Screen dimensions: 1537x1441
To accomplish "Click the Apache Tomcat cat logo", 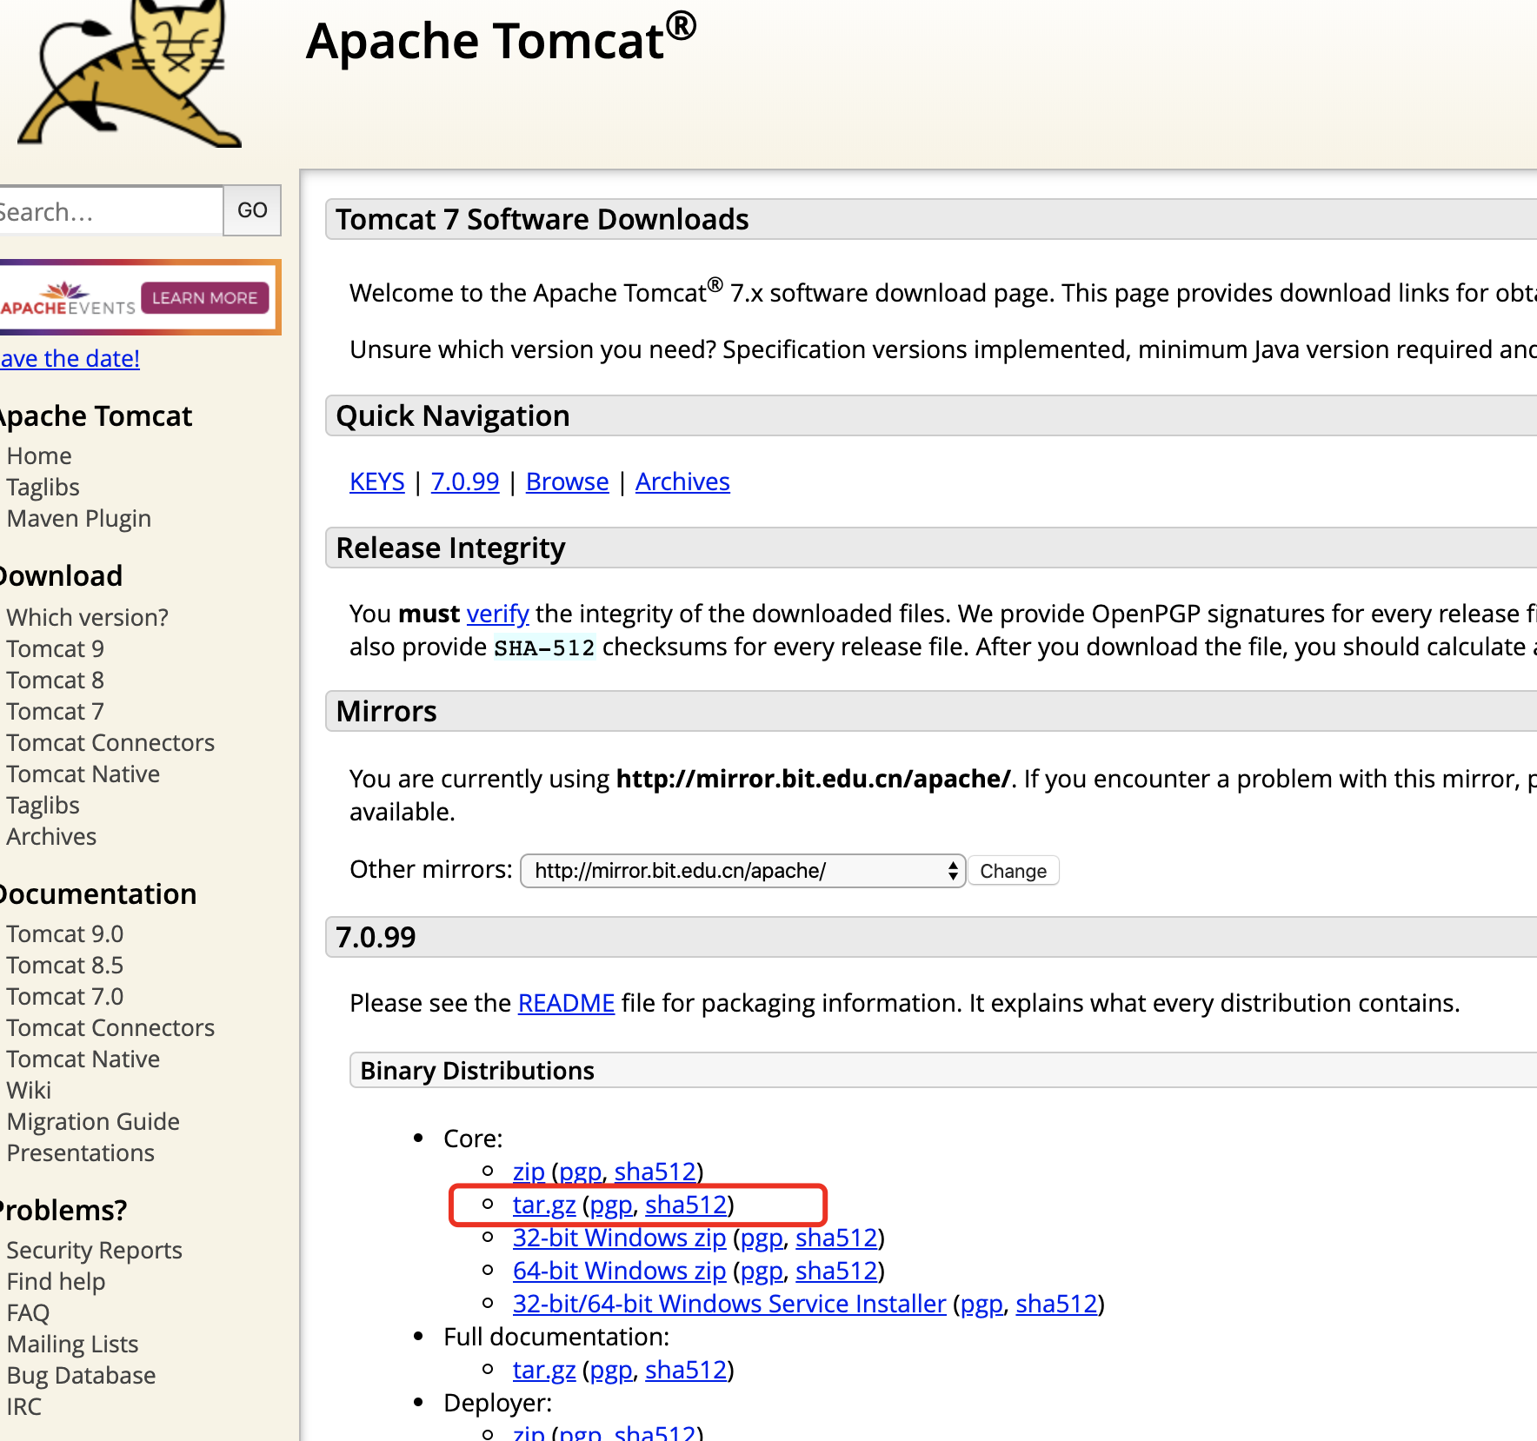I will [129, 73].
